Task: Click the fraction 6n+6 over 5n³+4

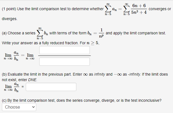Action: pos(139,9)
